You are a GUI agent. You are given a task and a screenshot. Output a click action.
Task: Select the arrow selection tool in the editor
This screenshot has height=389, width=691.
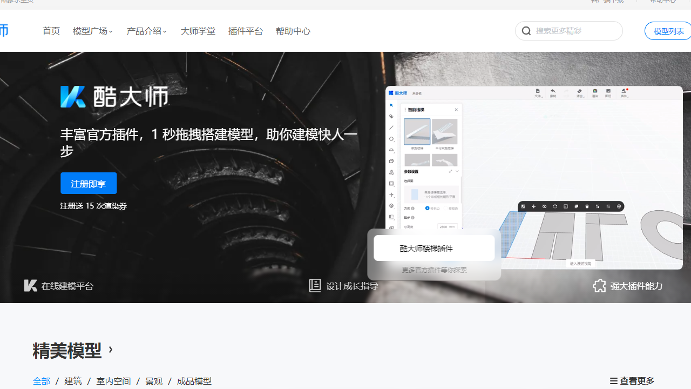point(391,105)
